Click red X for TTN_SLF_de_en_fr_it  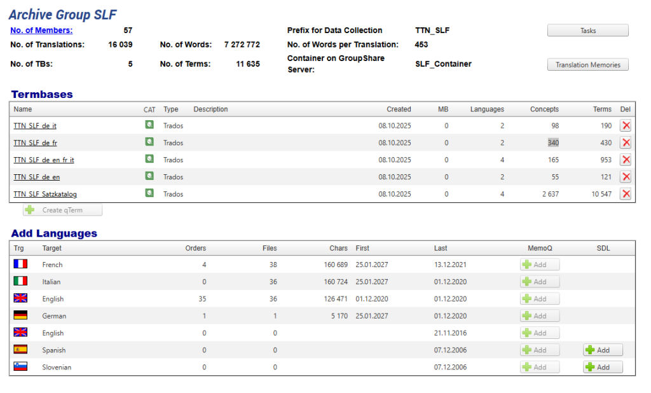click(x=626, y=160)
